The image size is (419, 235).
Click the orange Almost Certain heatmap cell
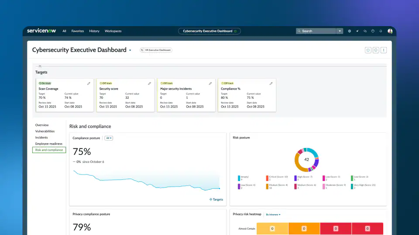coord(304,228)
